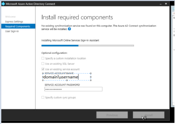Click the SERVICE ACCOUNT PASSWORD label
Viewport: 175px width, 124px height.
point(62,85)
